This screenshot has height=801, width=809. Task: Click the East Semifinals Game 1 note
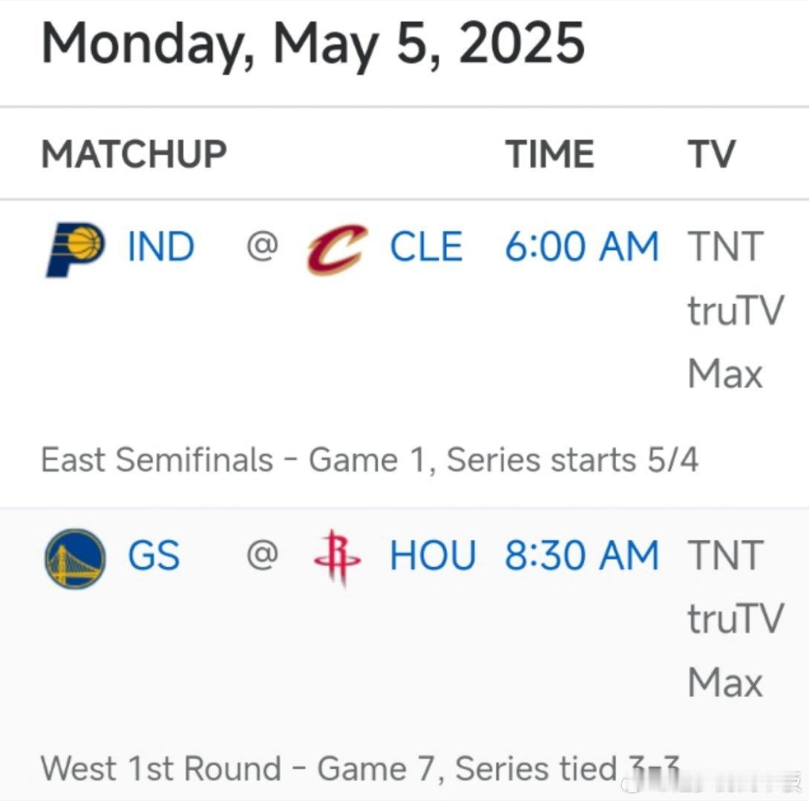click(370, 460)
